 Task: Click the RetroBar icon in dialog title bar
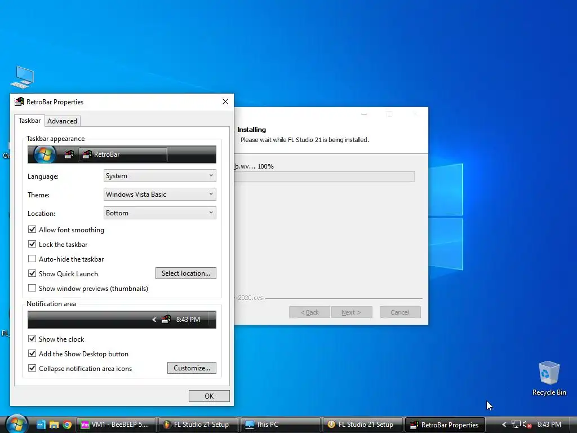point(19,101)
